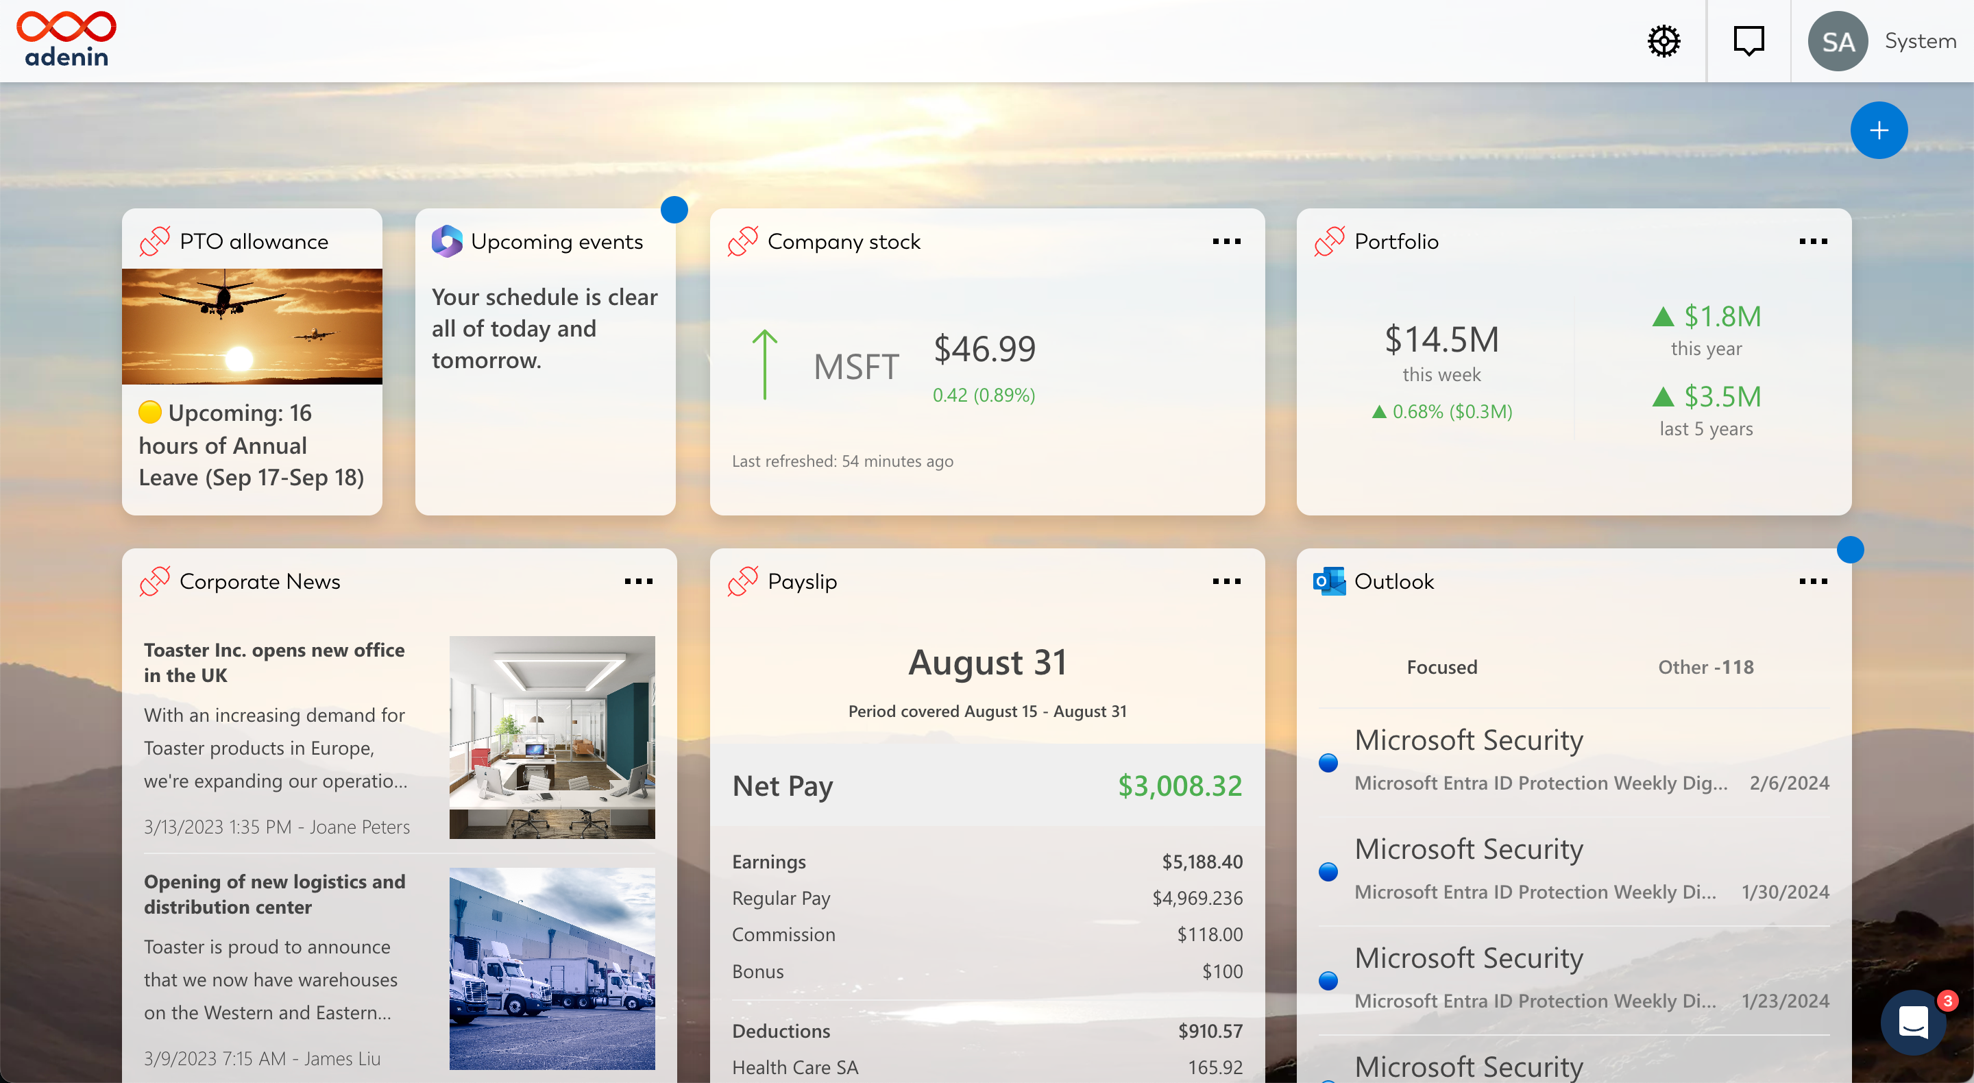The width and height of the screenshot is (1974, 1083).
Task: Open Toaster Inc. opens new office article
Action: pyautogui.click(x=274, y=663)
